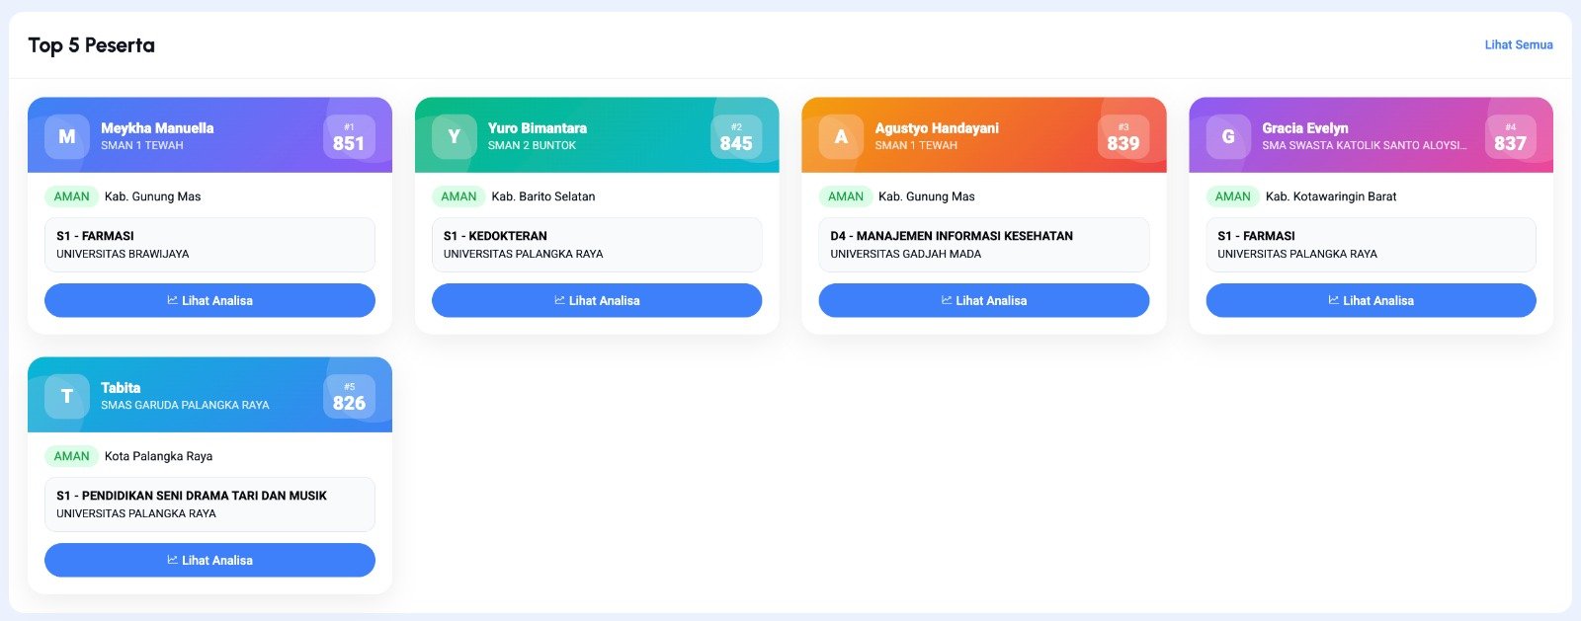The width and height of the screenshot is (1581, 621).
Task: Click the #5 rank badge showing 826
Action: [x=349, y=397]
